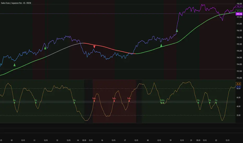The image size is (243, 143).
Task: Click the 194.000 price axis label
Action: tap(239, 64)
